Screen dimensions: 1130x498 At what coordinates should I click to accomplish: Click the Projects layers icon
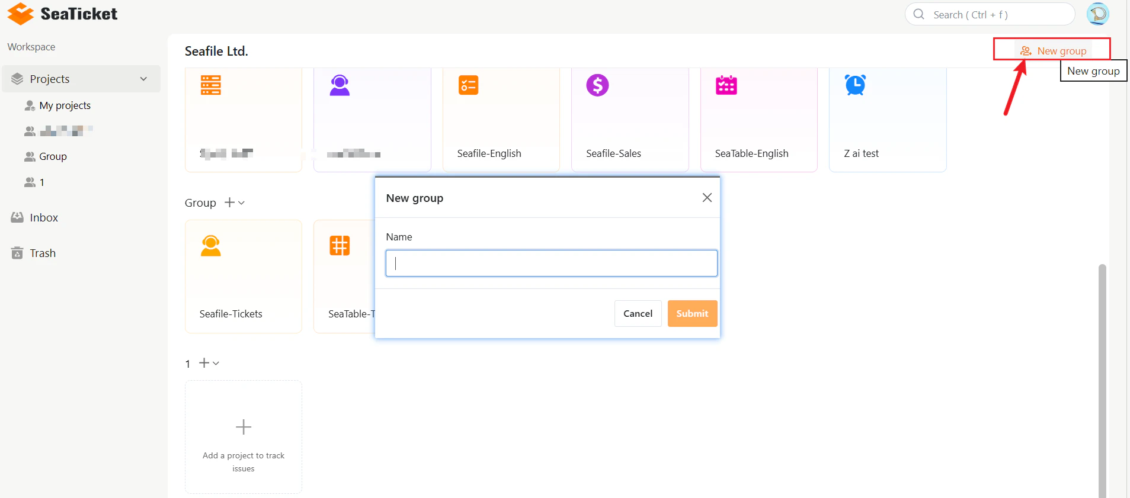pos(17,79)
